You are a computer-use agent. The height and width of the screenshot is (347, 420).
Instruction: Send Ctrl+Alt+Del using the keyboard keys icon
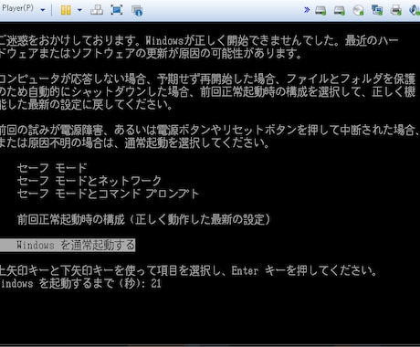click(97, 10)
